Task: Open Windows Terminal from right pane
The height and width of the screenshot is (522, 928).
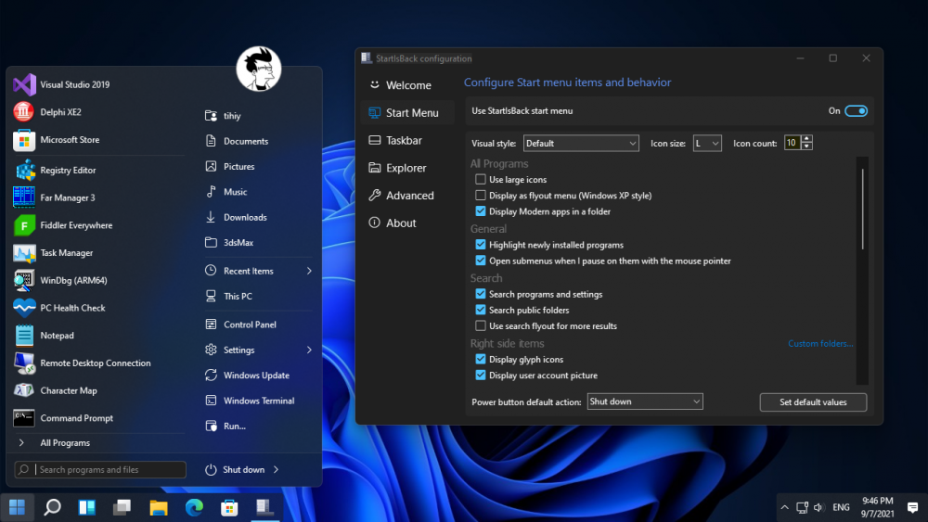Action: coord(258,401)
